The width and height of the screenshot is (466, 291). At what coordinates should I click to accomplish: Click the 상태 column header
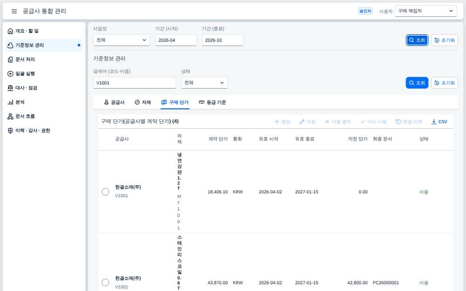click(x=424, y=139)
